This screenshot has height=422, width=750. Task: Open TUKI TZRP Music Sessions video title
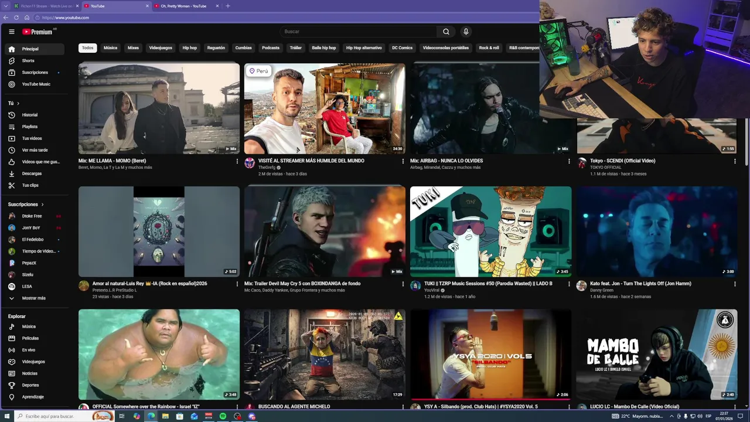tap(488, 284)
